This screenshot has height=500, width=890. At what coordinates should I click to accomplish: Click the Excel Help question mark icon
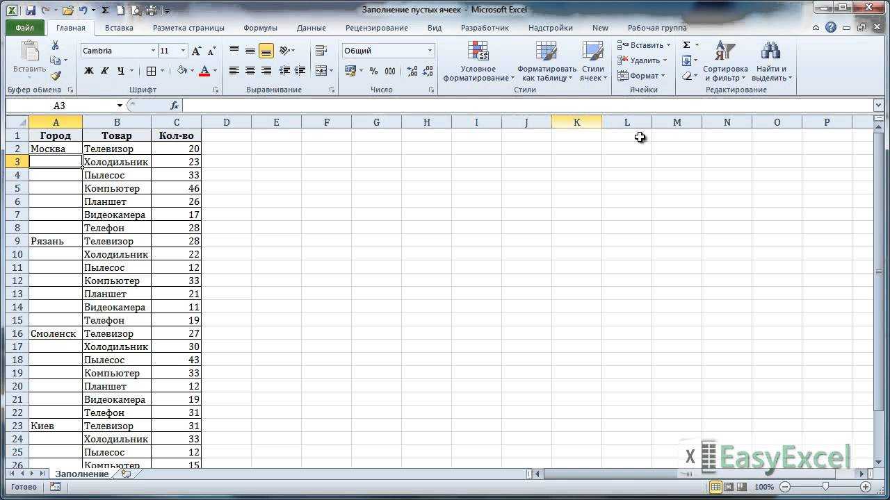click(x=831, y=28)
